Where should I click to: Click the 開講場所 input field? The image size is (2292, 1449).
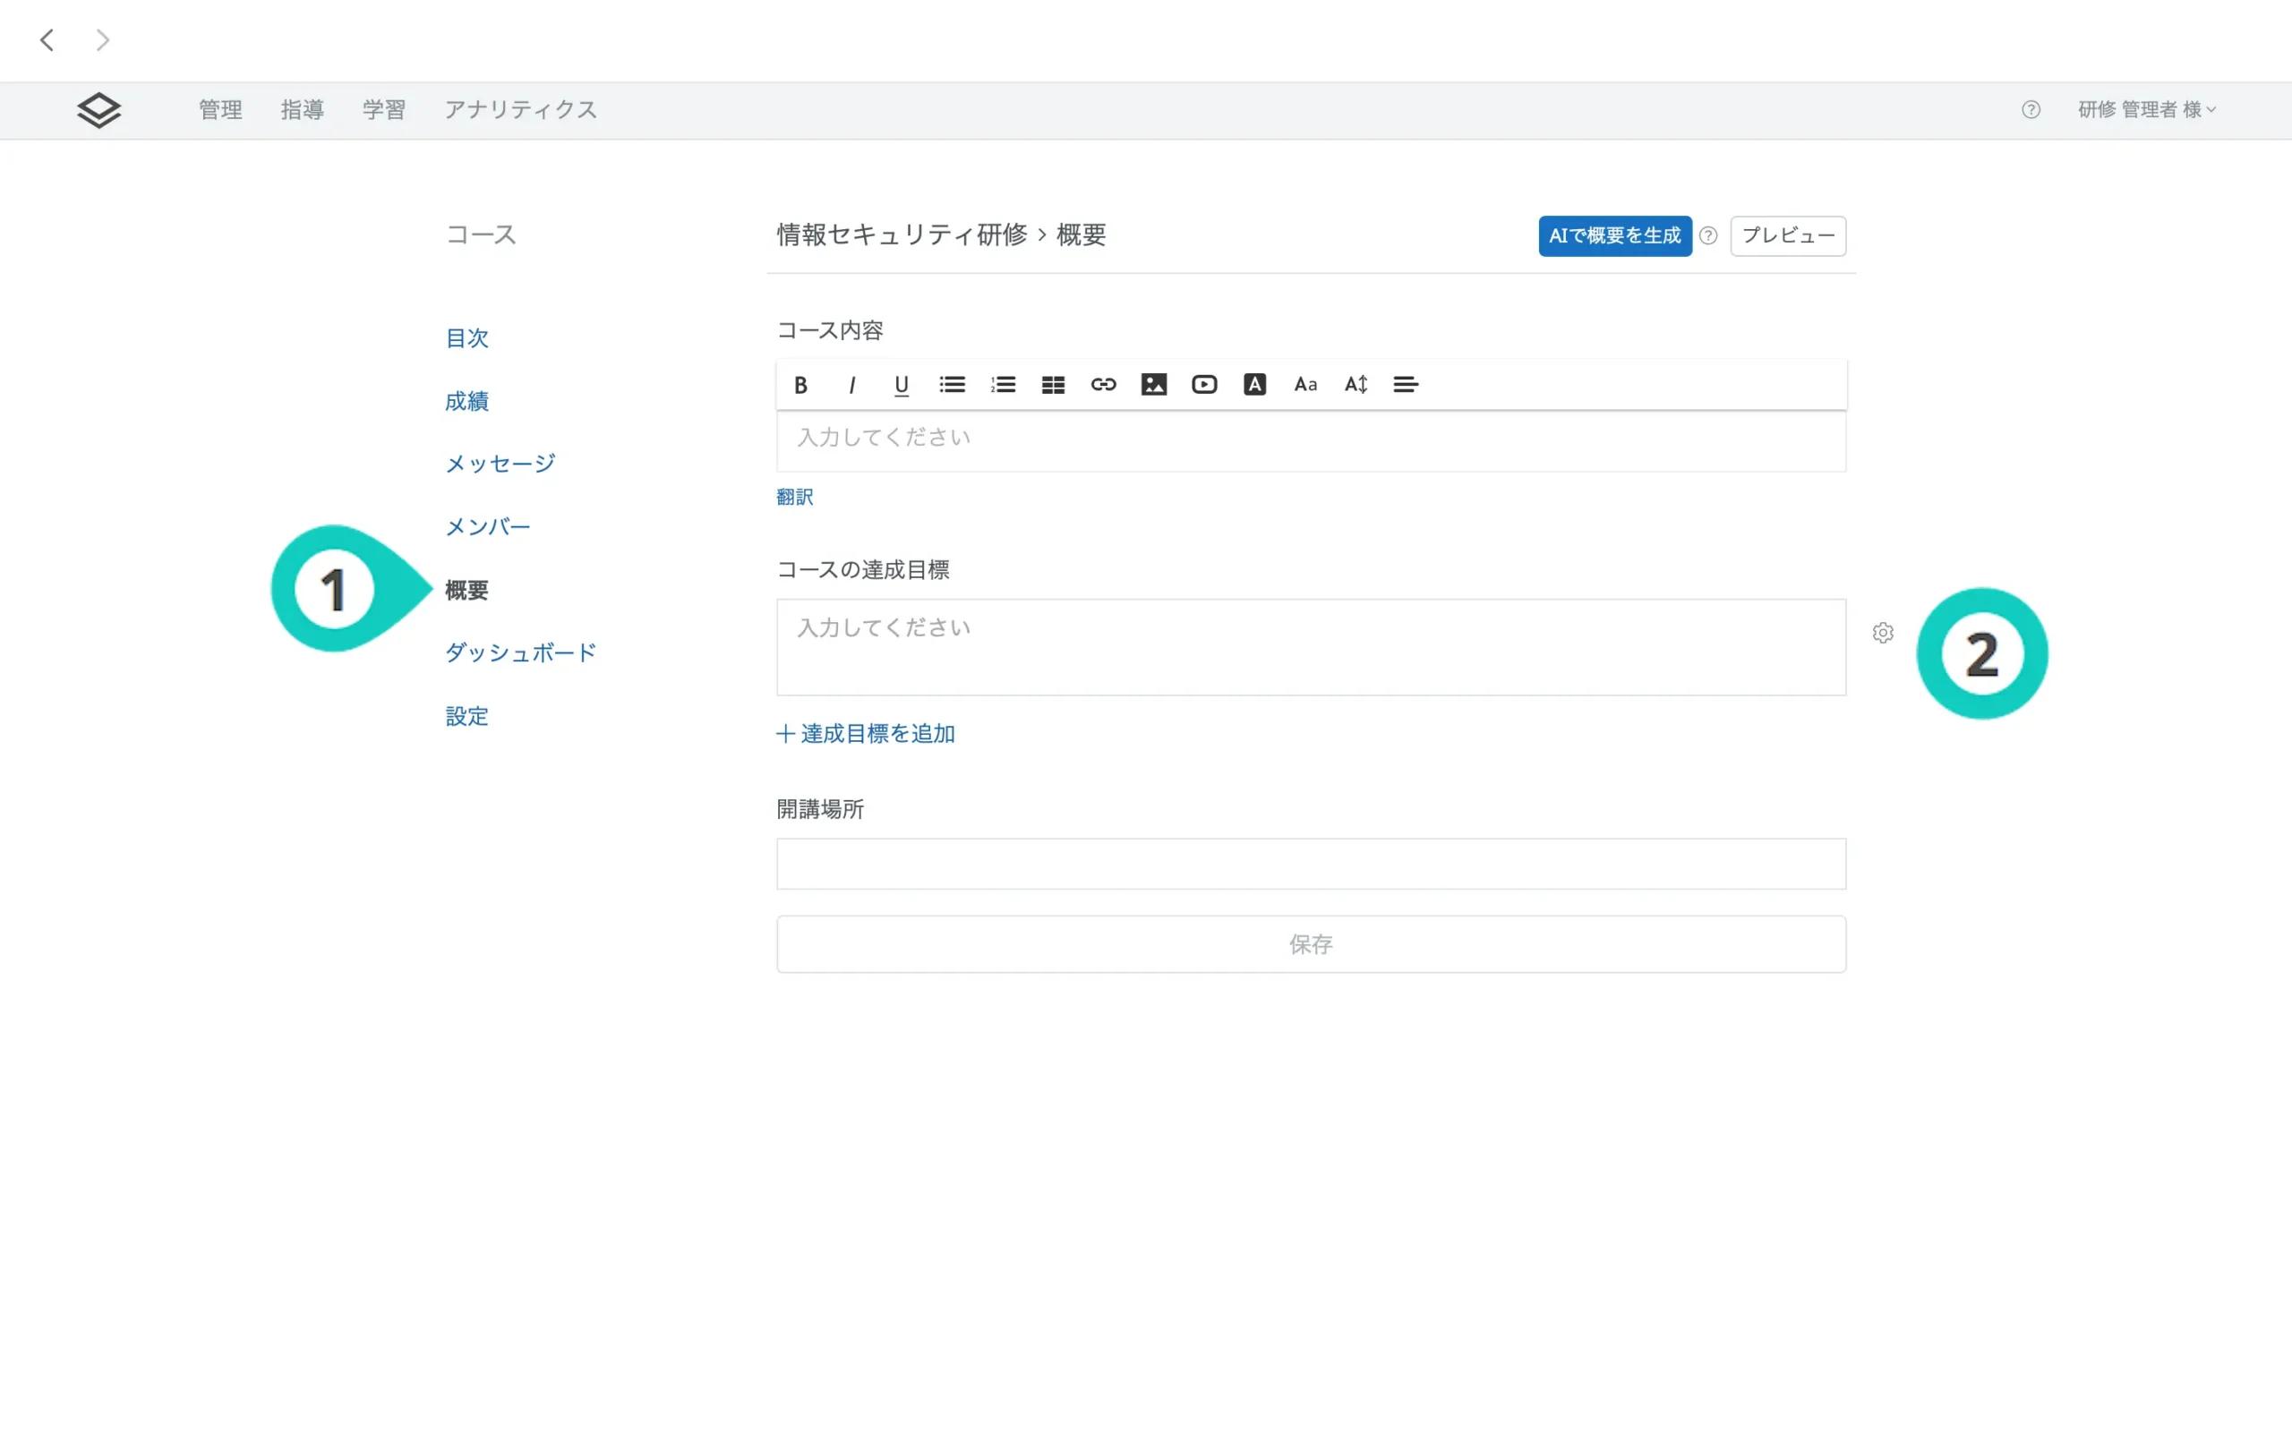[1311, 864]
